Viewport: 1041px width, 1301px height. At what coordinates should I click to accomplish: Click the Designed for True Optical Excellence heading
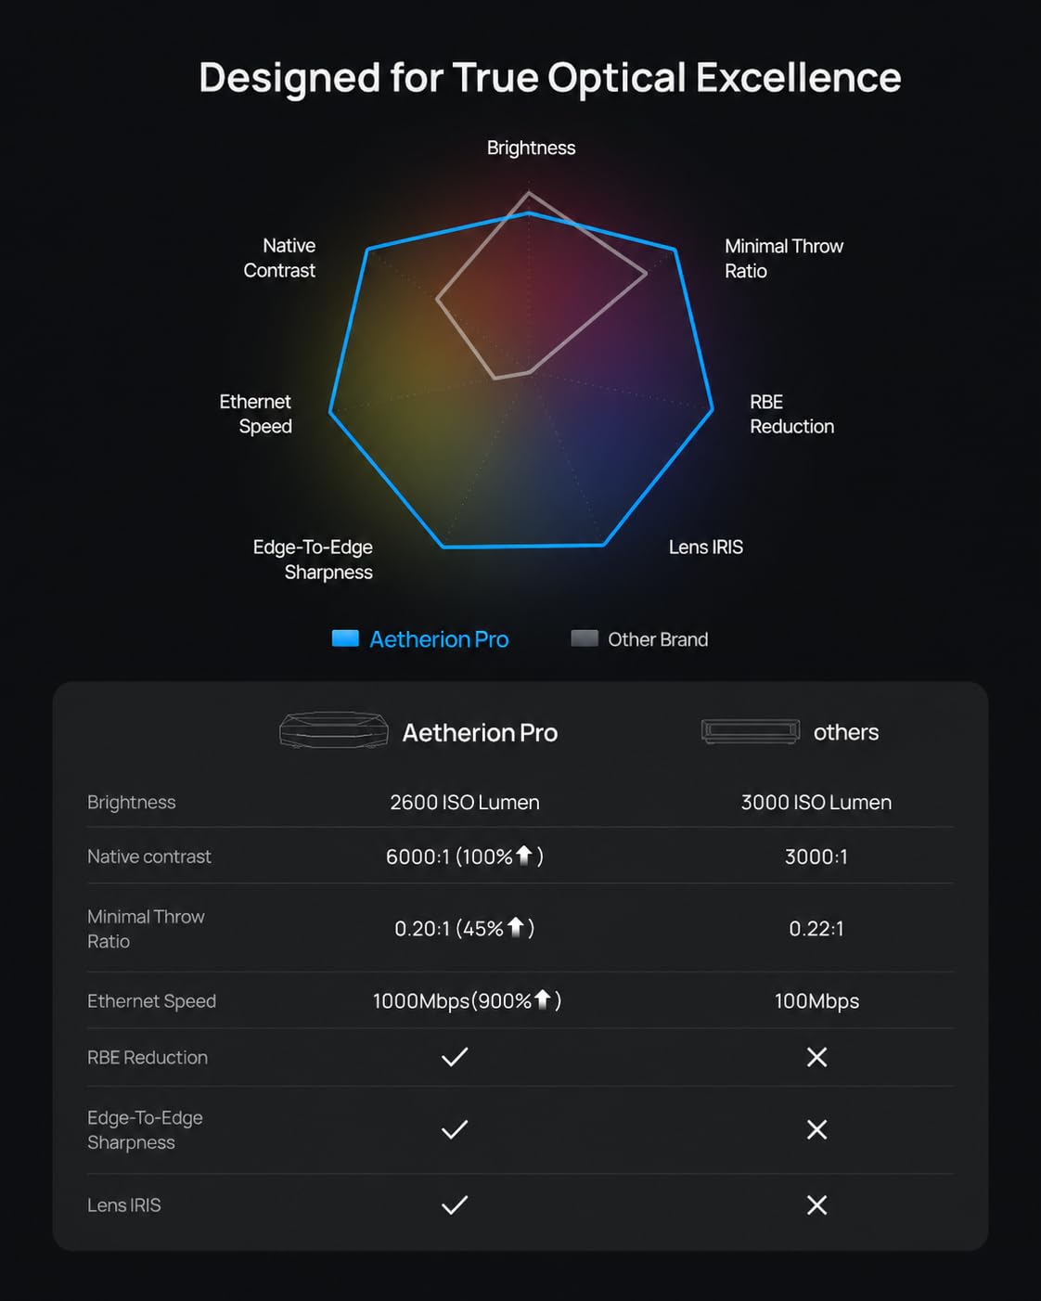[550, 78]
